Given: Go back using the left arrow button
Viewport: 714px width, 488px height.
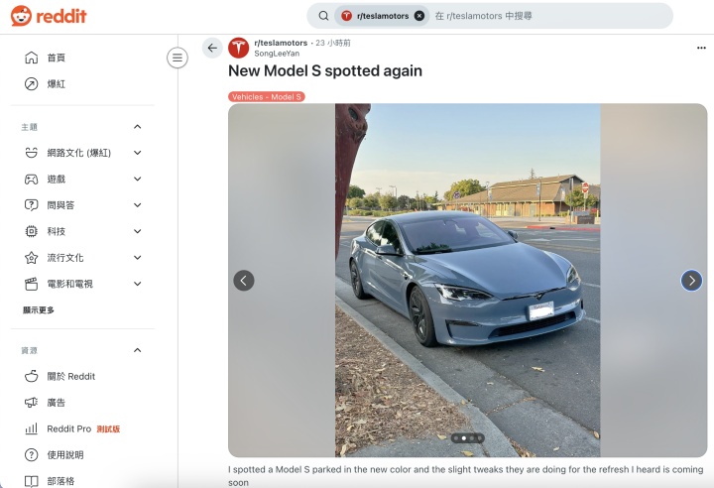Looking at the screenshot, I should 212,48.
